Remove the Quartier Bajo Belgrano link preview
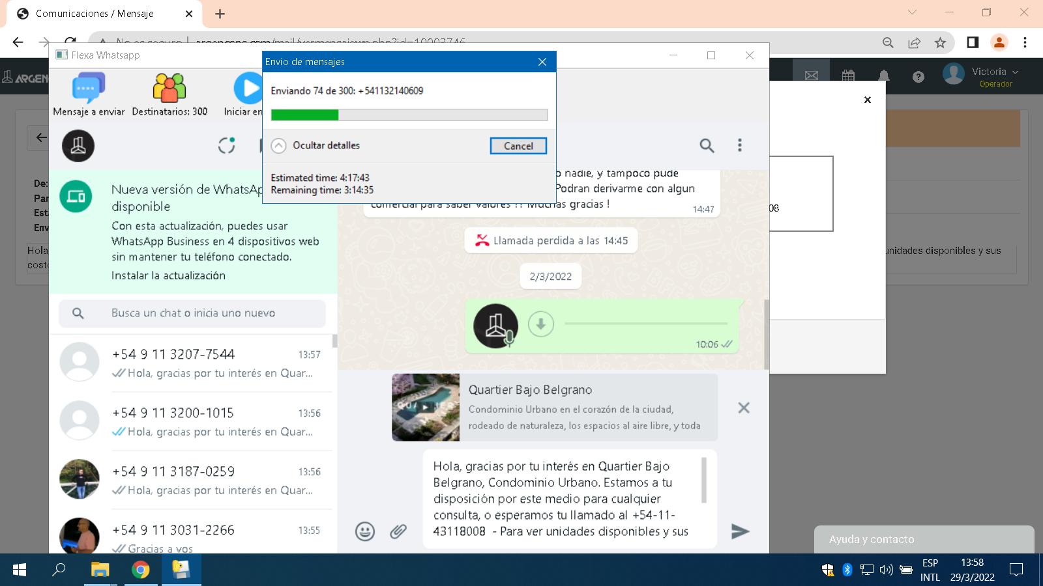This screenshot has width=1043, height=586. tap(744, 408)
